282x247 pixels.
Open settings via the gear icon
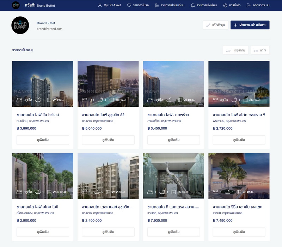click(232, 5)
